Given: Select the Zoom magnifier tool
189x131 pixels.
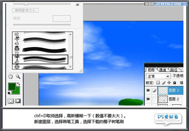Looking at the screenshot, I should coord(18,76).
